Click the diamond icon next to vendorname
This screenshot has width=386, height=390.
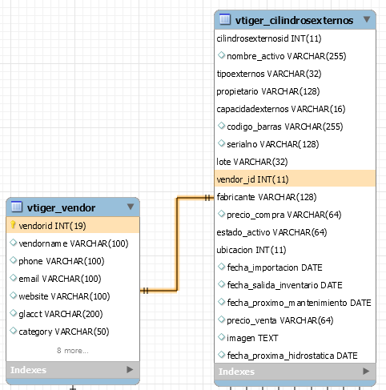click(13, 243)
